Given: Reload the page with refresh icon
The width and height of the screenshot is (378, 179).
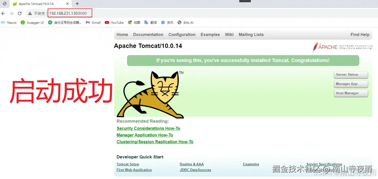Looking at the screenshot, I should pos(20,14).
